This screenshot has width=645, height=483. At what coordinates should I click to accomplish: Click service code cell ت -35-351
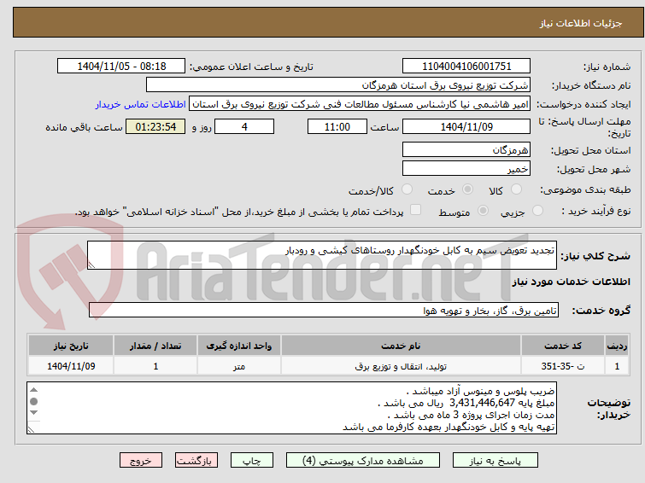click(x=563, y=366)
